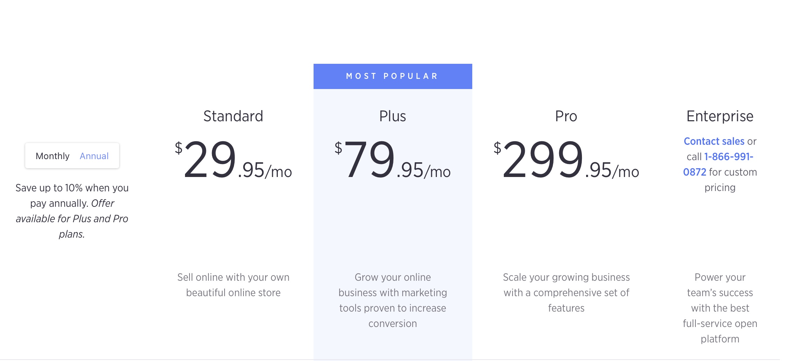Switch billing to Monthly

tap(53, 156)
